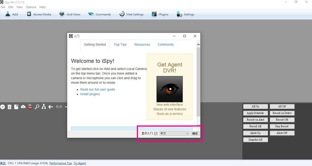Click the Record Off button
Viewport: 312px width, 166px height.
282,120
